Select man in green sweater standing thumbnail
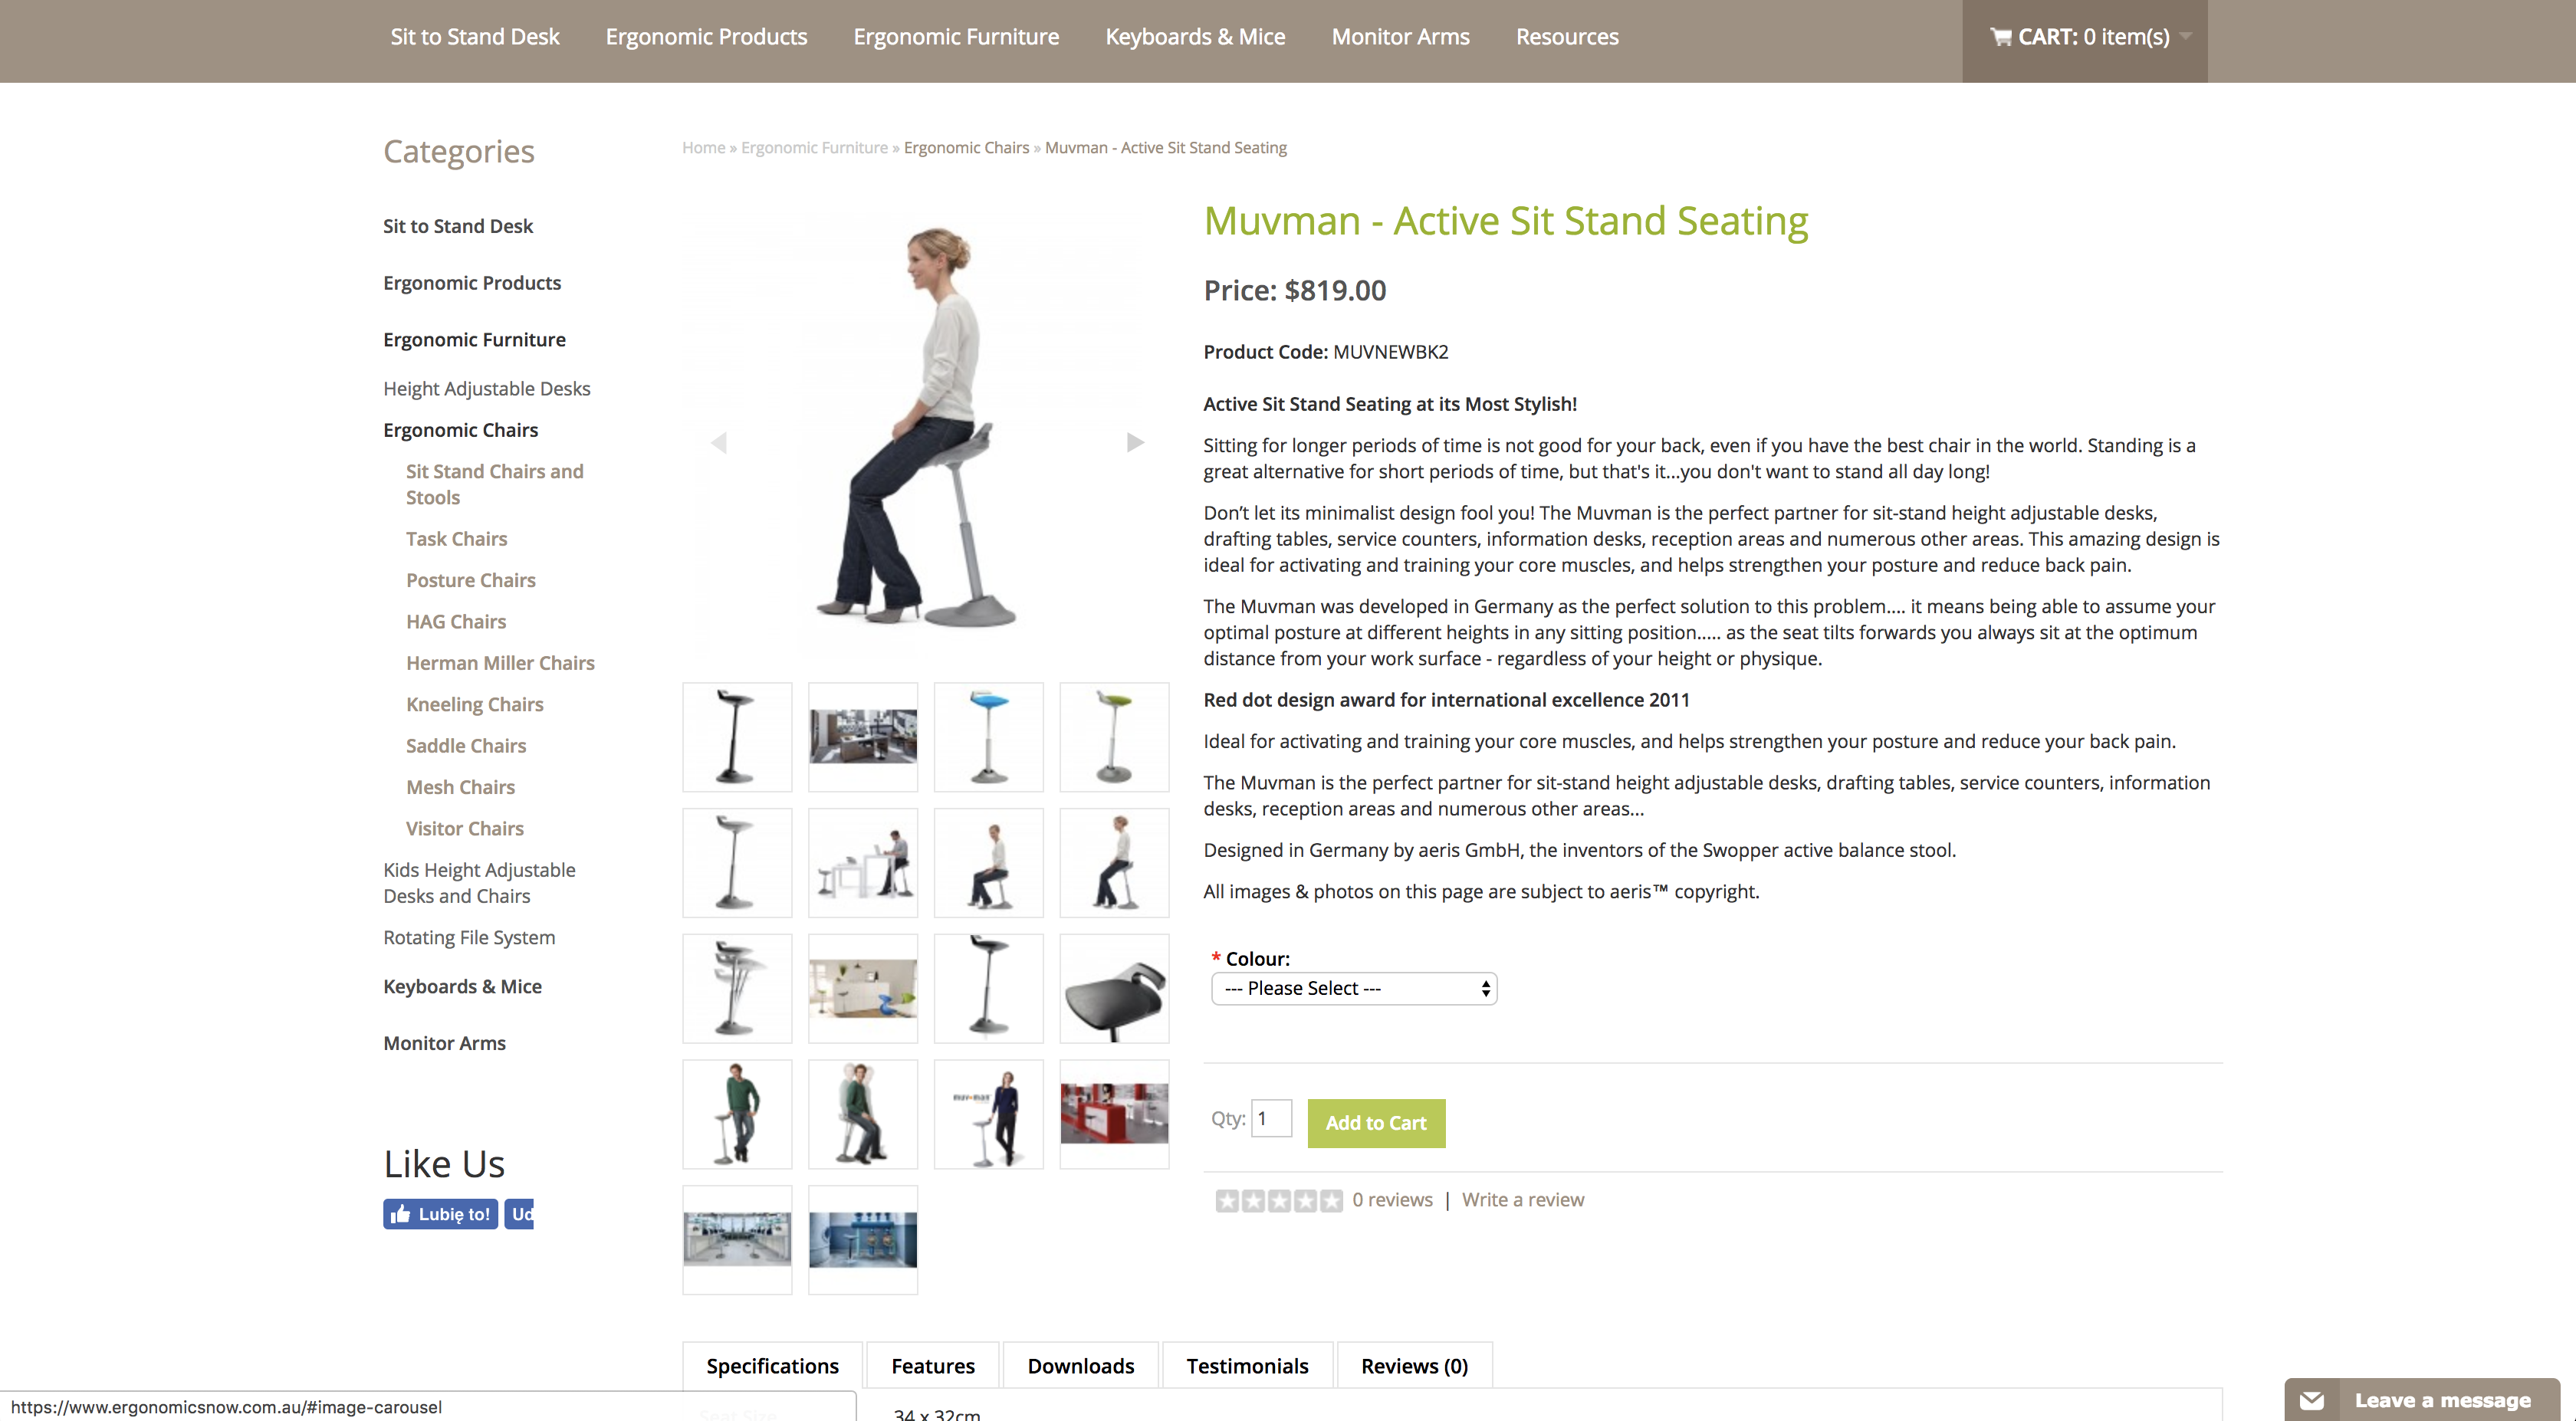The image size is (2576, 1421). [737, 1114]
